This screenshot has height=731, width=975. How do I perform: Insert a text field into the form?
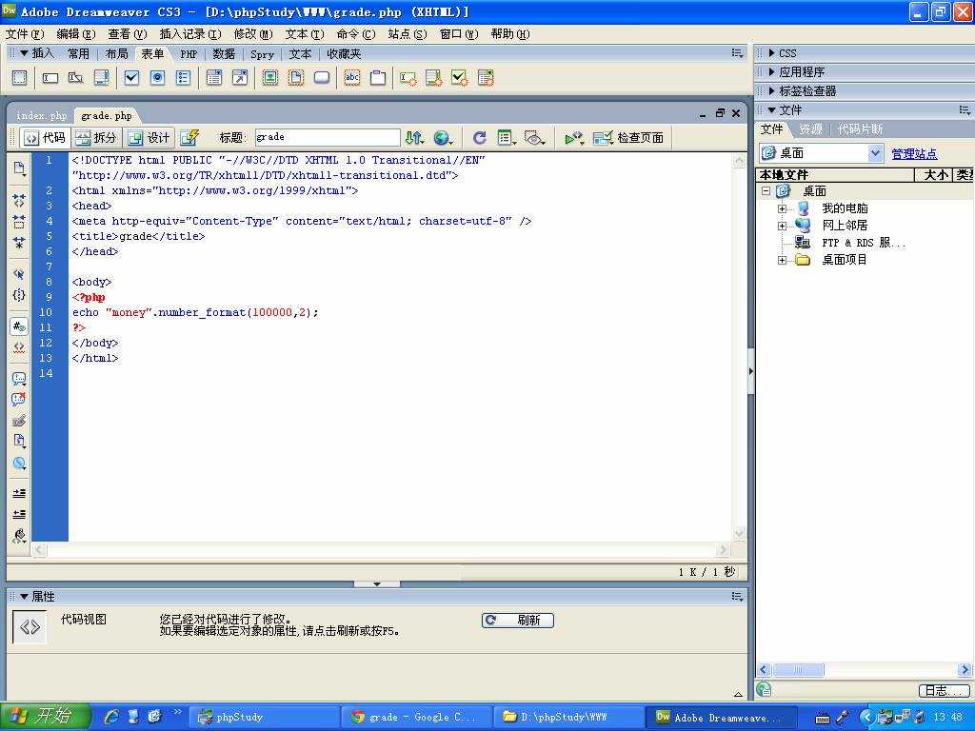pyautogui.click(x=50, y=78)
